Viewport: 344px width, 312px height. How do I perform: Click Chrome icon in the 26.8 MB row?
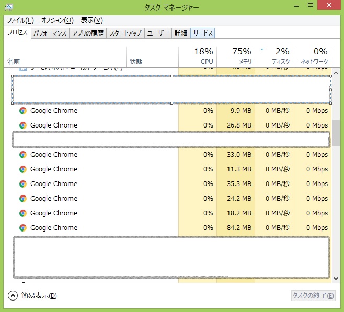pyautogui.click(x=23, y=125)
